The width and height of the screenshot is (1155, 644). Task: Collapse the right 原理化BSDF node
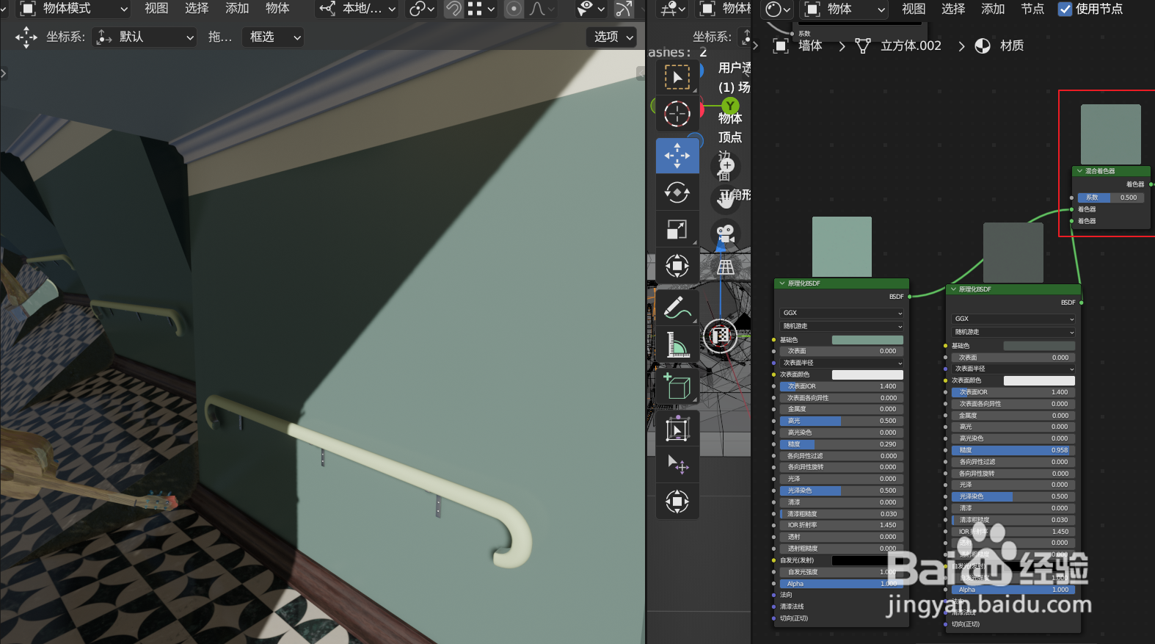(953, 289)
